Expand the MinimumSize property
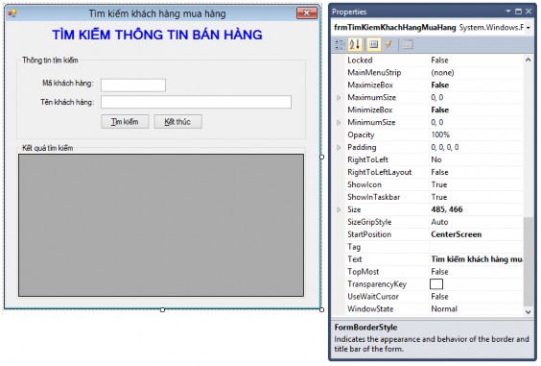The width and height of the screenshot is (541, 366). (x=339, y=123)
